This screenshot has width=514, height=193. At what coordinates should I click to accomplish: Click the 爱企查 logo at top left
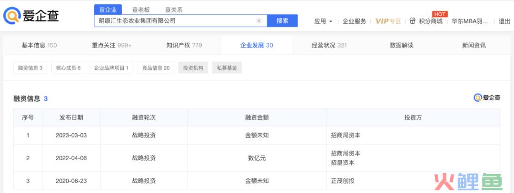[31, 16]
